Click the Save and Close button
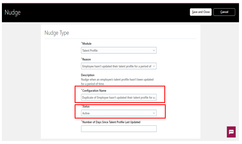This screenshot has height=144, width=242. pyautogui.click(x=201, y=12)
